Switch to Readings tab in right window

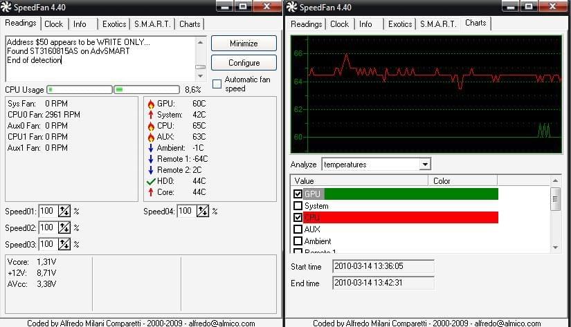(x=306, y=24)
